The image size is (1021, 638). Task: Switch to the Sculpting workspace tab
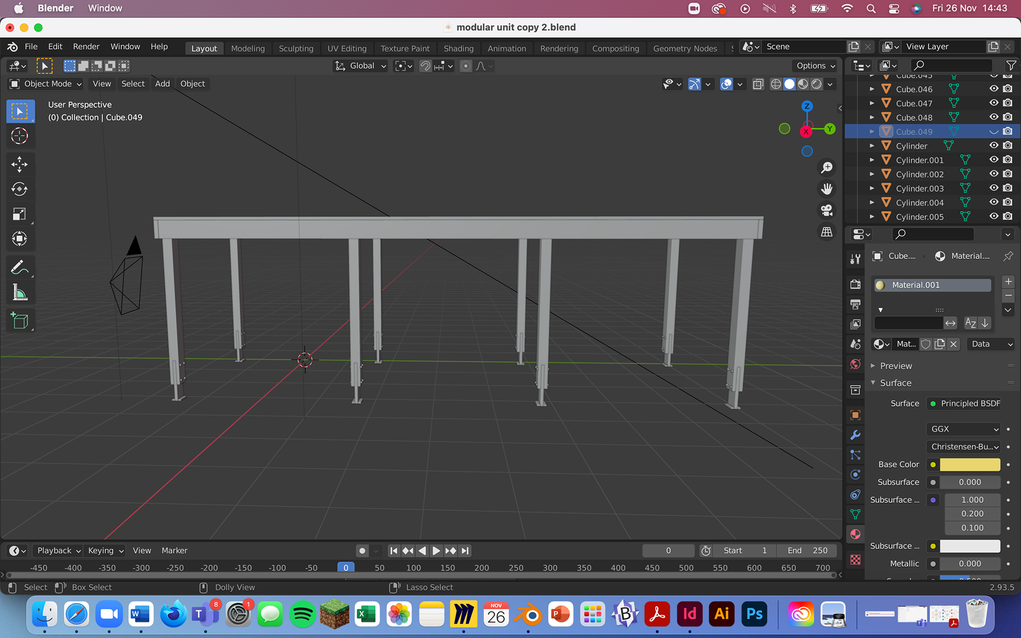click(x=296, y=48)
